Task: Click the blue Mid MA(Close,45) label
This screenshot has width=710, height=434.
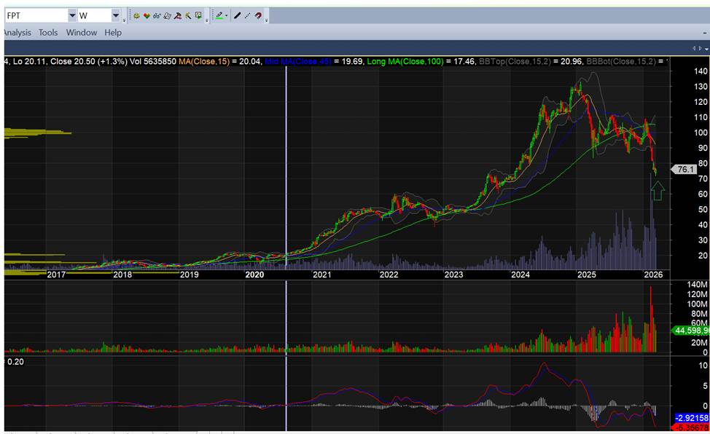Action: point(298,61)
